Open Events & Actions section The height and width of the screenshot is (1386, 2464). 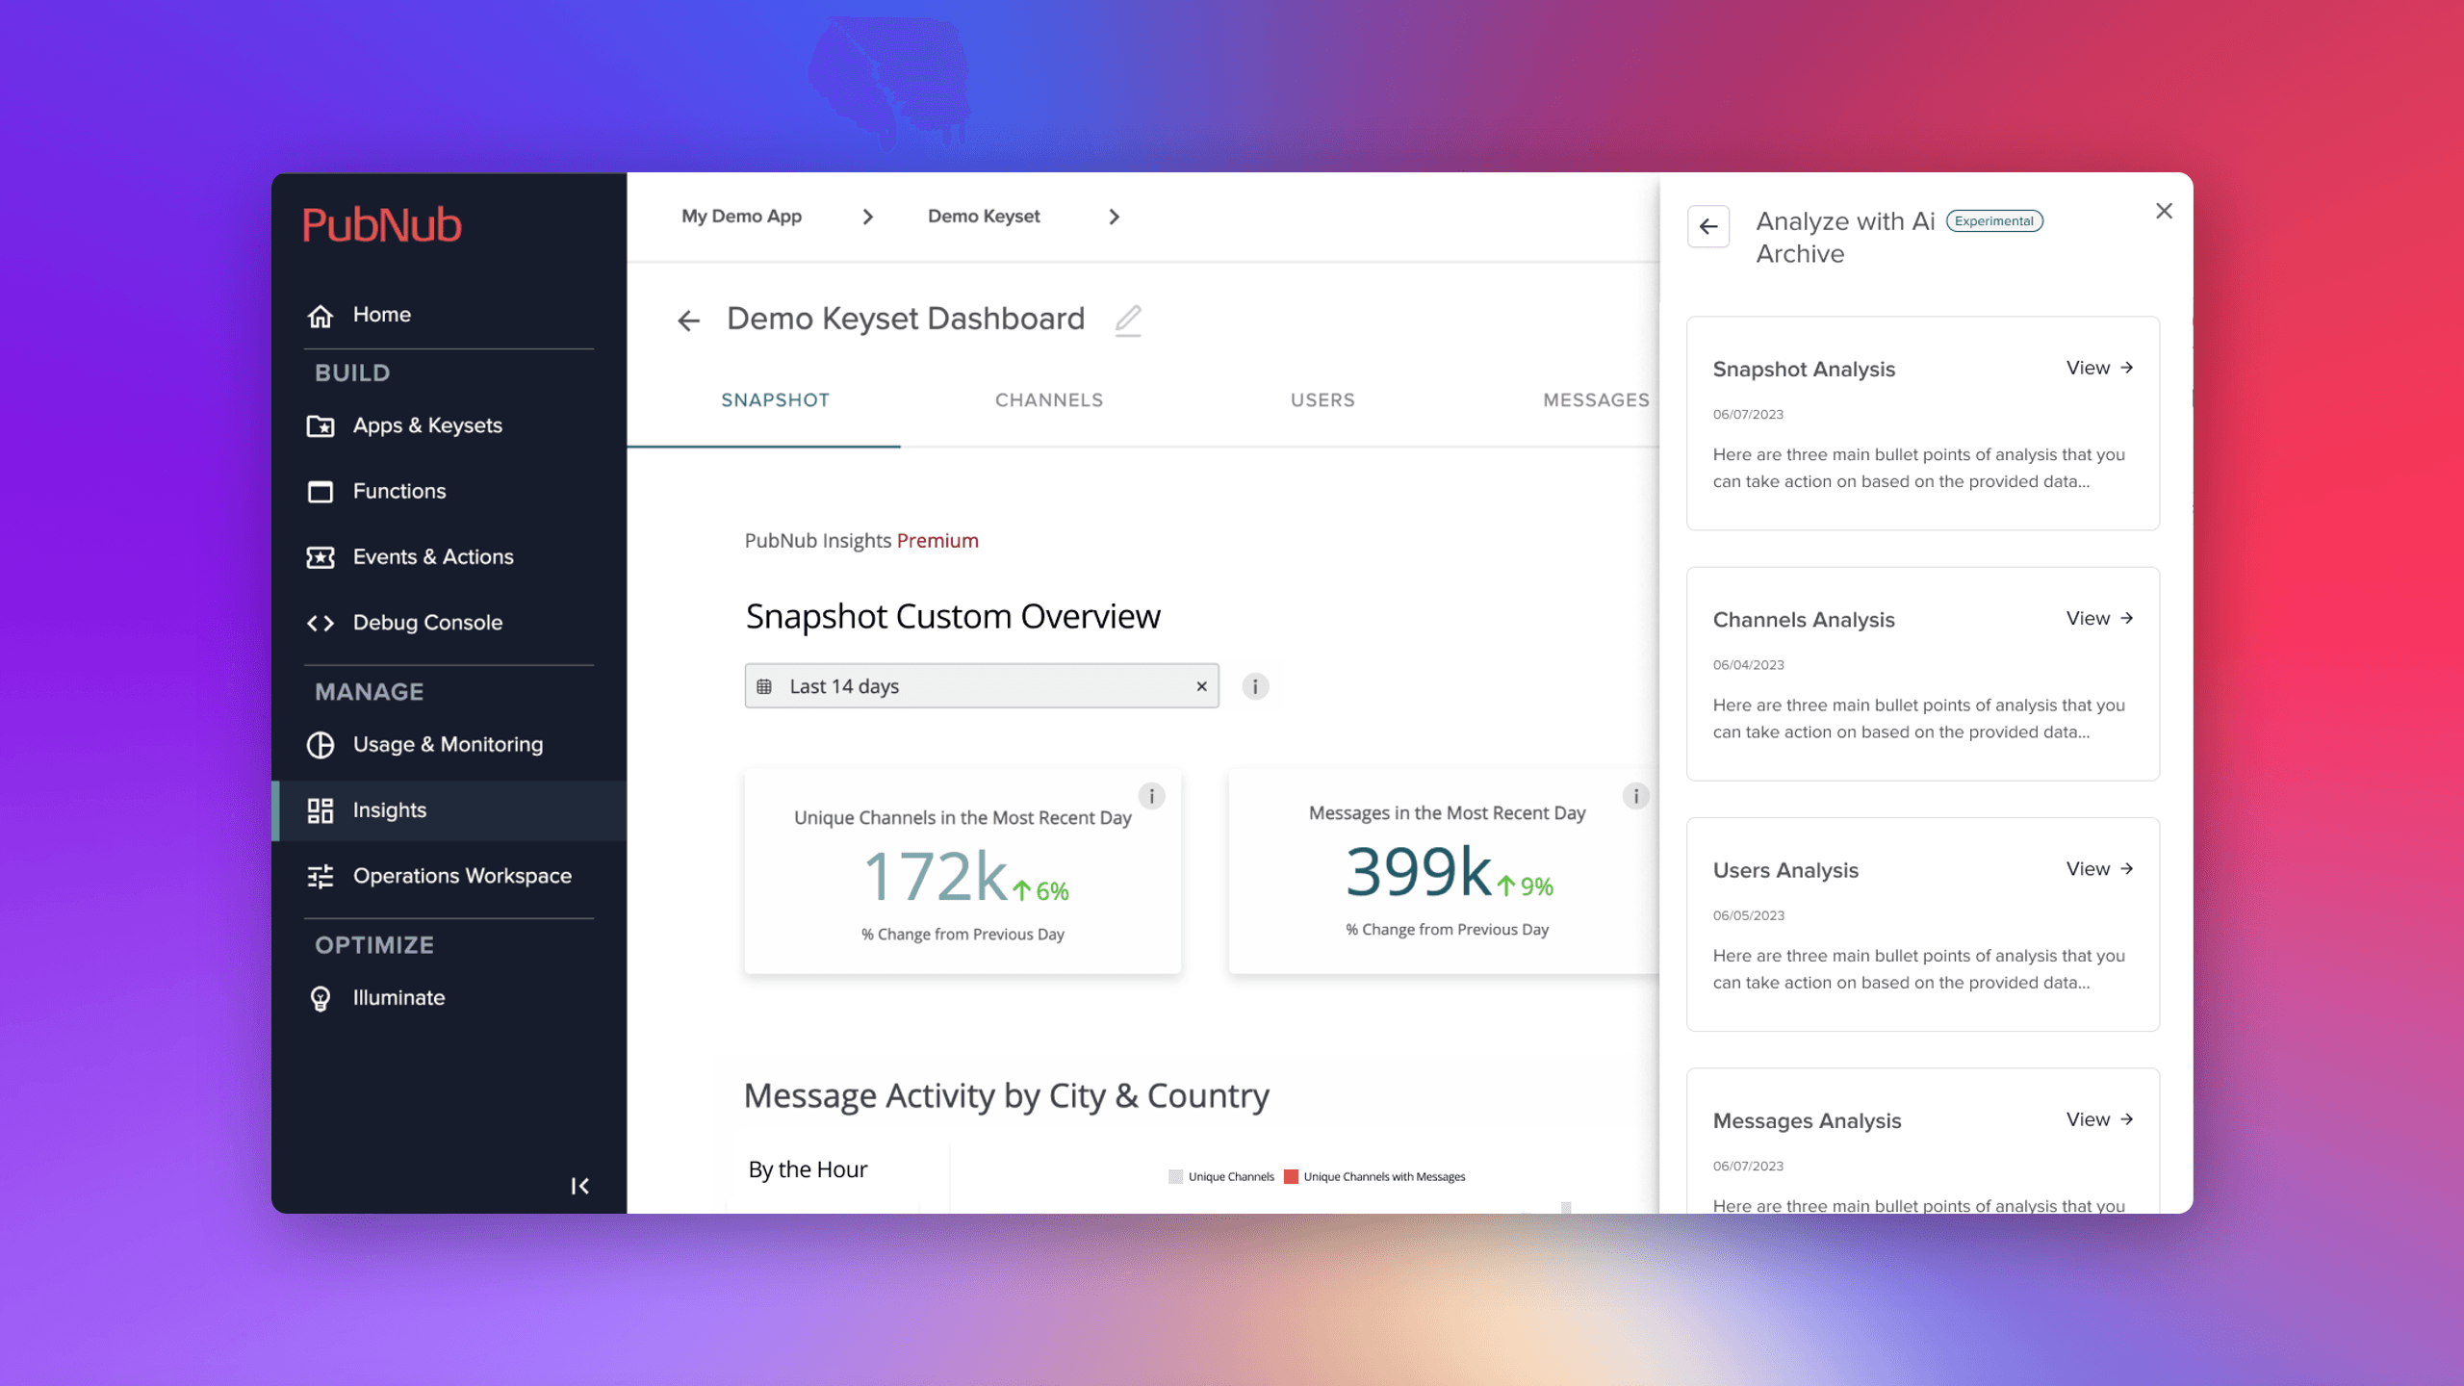pos(432,557)
